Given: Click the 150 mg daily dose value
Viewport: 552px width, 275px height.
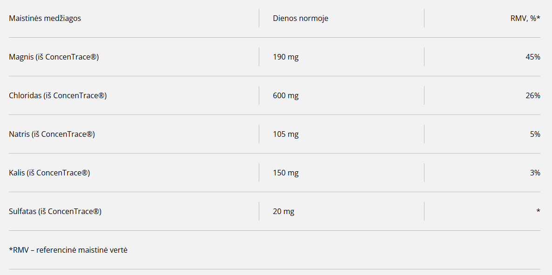Looking at the screenshot, I should pos(285,173).
